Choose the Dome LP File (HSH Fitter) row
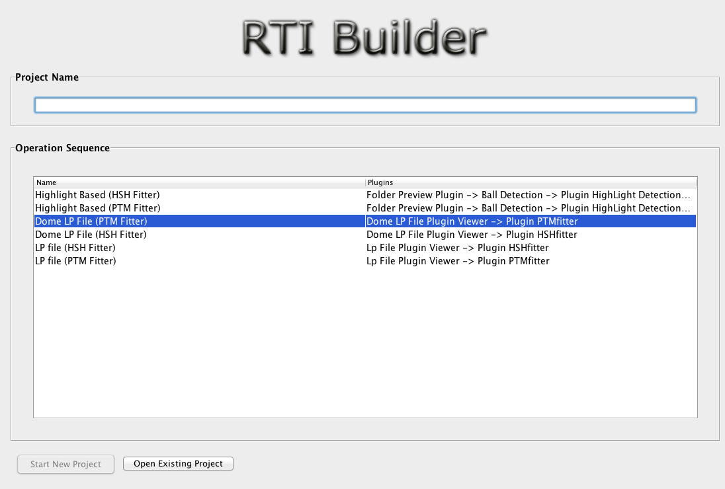The image size is (725, 489). (x=91, y=235)
